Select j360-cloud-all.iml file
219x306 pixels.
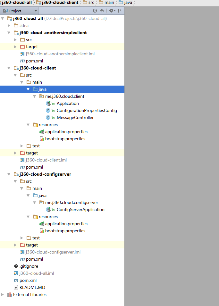click(x=36, y=273)
